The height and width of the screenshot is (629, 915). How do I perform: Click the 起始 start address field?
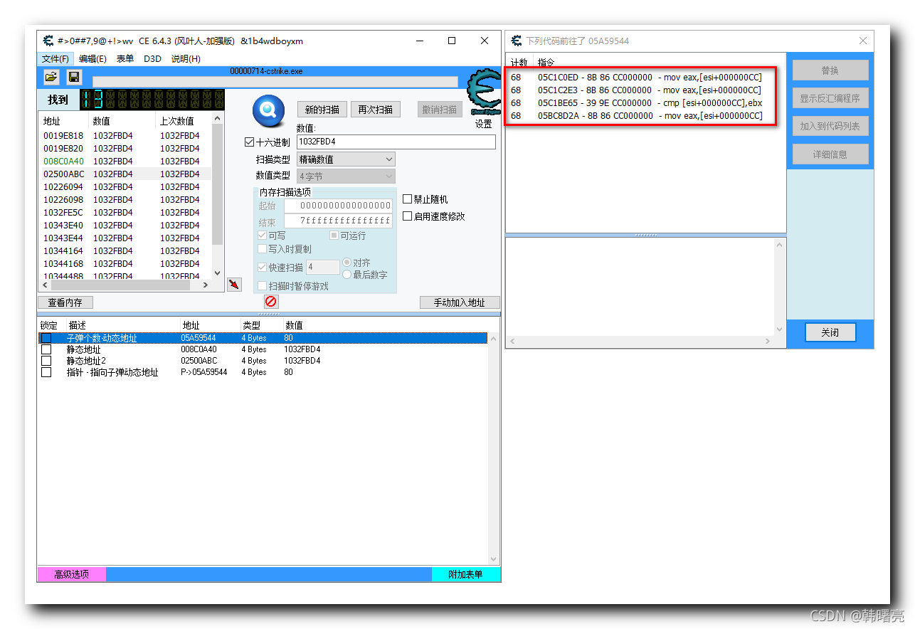(338, 206)
